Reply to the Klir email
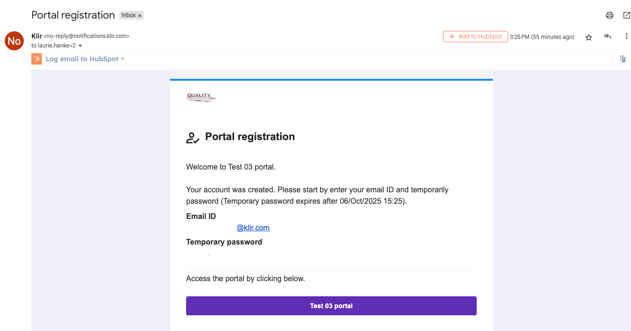 [x=607, y=37]
